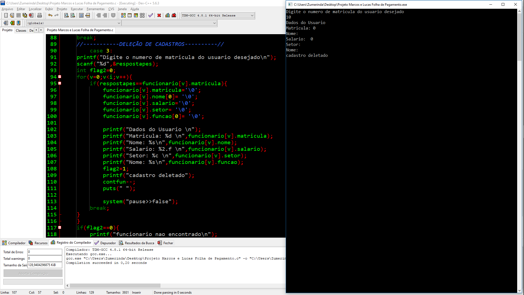Click the Total de Erros field

[x=45, y=252]
